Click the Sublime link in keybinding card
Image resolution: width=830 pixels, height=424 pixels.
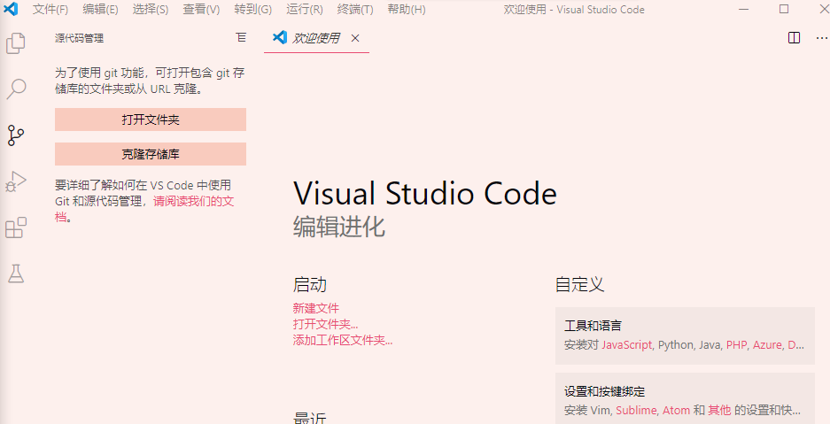pyautogui.click(x=637, y=410)
